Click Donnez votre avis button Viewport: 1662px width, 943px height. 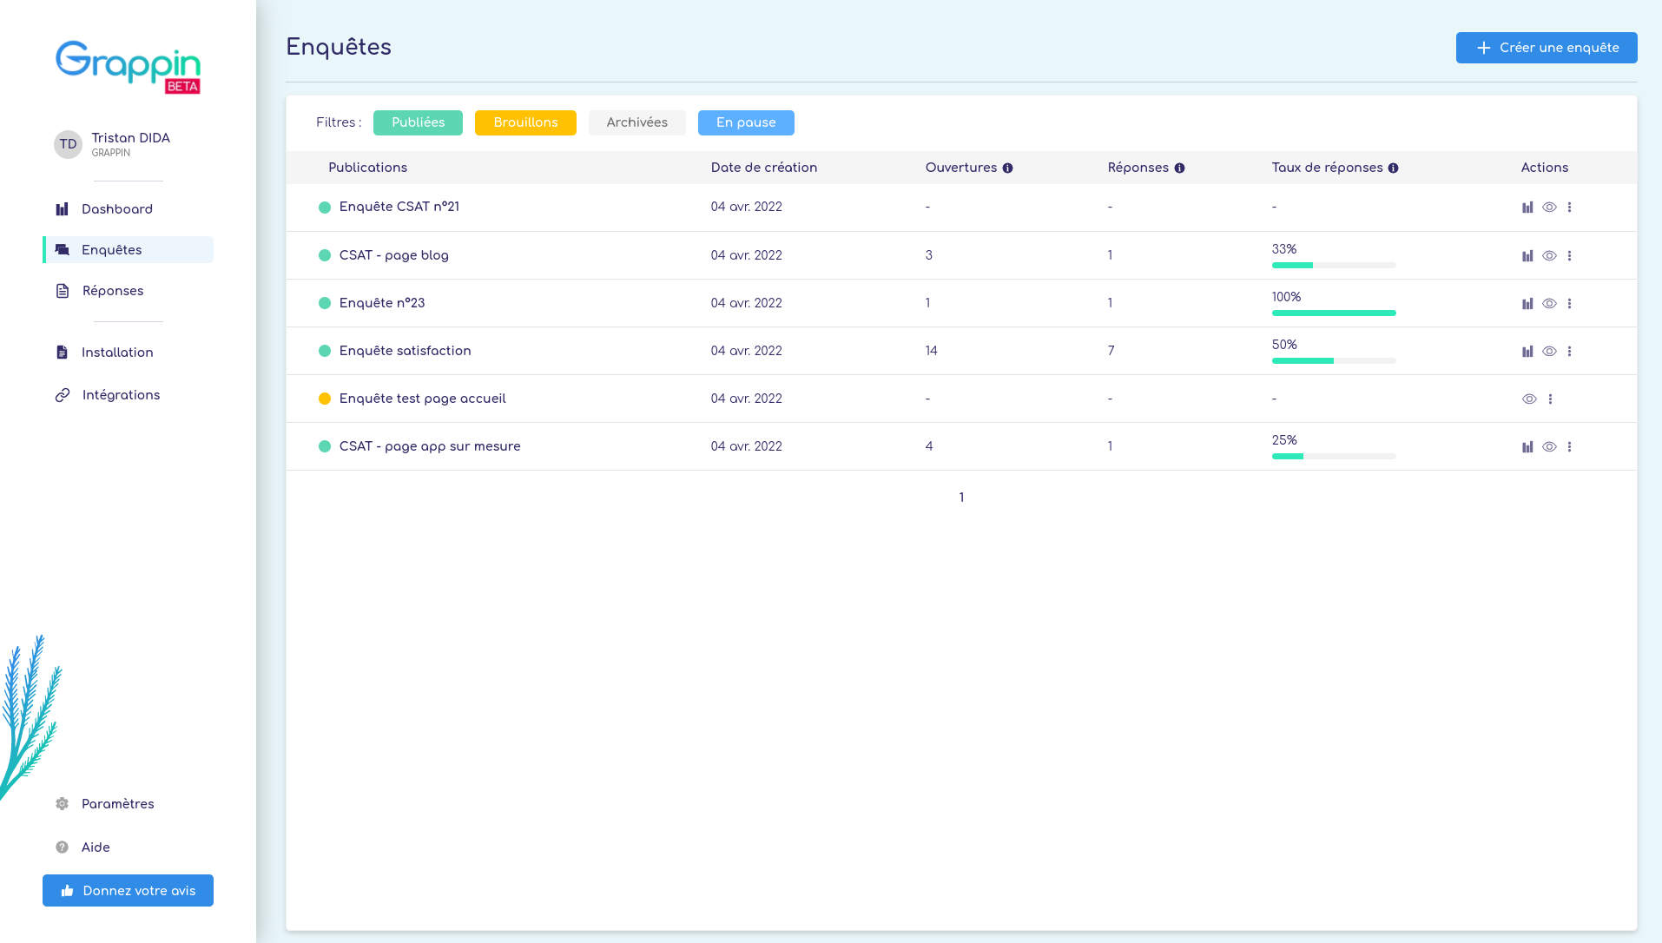tap(128, 891)
